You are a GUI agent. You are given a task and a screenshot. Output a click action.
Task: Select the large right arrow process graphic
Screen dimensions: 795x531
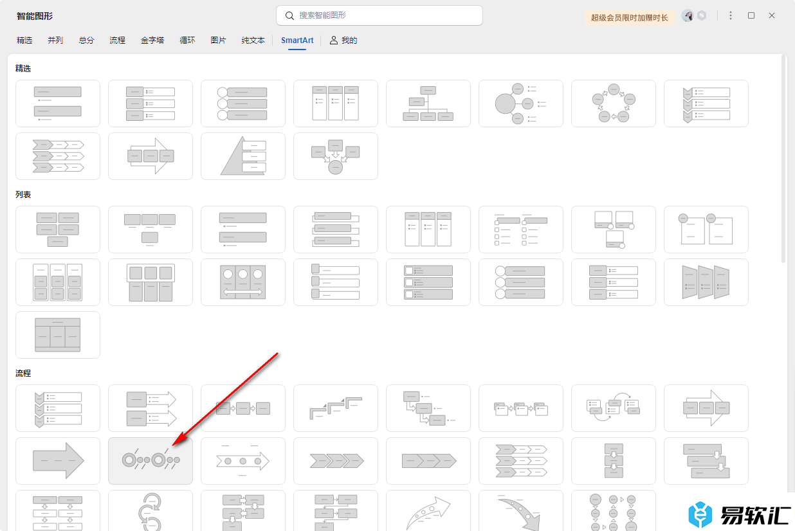[58, 460]
